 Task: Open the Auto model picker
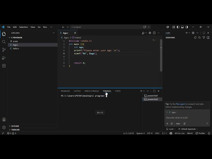pos(178,124)
